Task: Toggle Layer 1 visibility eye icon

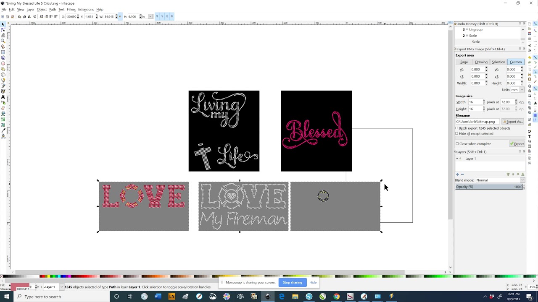Action: pyautogui.click(x=457, y=159)
